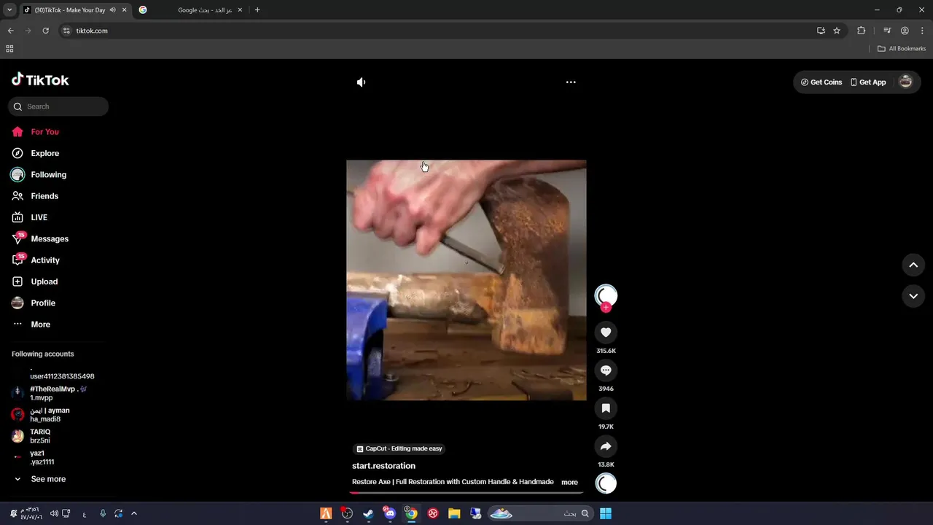Open Chrome profile icon
The image size is (933, 525).
[x=905, y=31]
